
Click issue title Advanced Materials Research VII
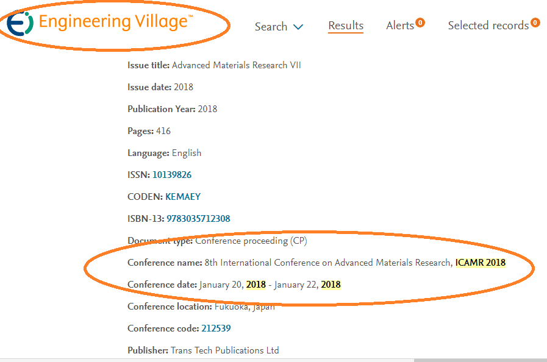click(x=237, y=65)
